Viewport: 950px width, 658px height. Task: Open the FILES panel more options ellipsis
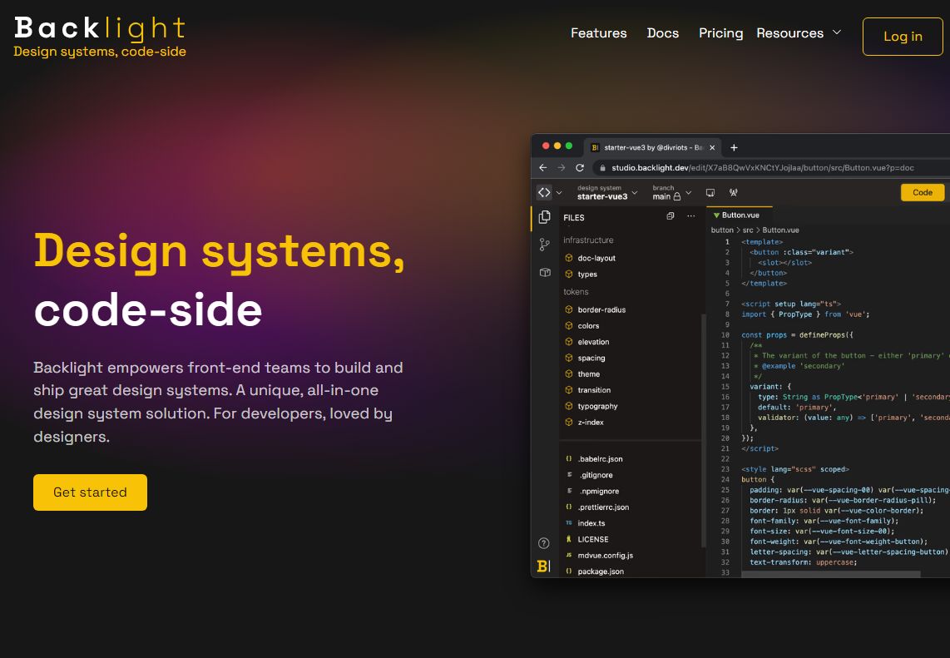coord(690,216)
